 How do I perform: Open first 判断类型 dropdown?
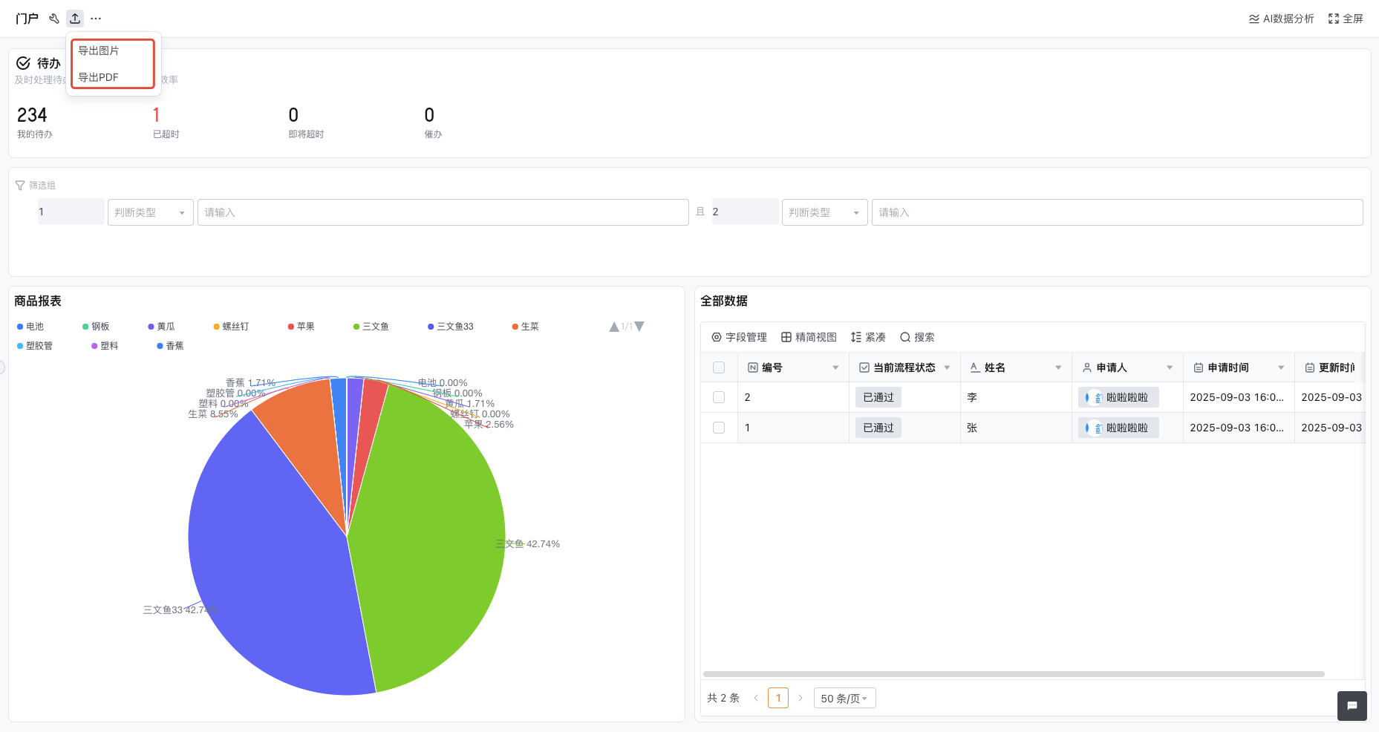[x=151, y=212]
